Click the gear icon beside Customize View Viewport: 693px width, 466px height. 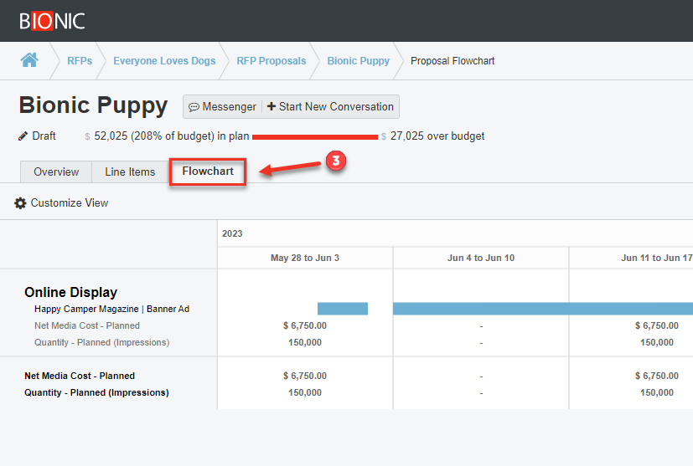coord(20,203)
